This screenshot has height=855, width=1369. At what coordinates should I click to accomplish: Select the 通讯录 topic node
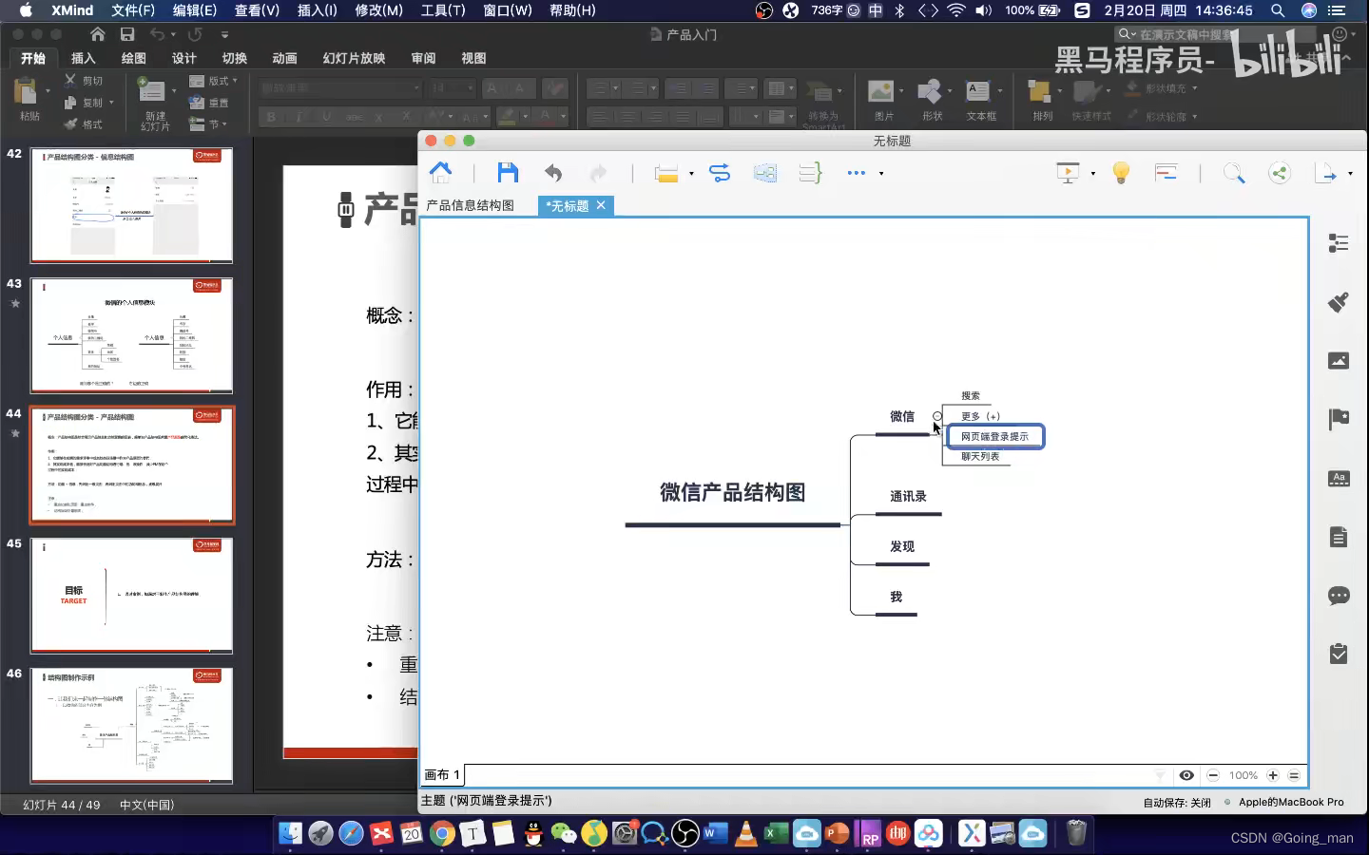click(908, 496)
